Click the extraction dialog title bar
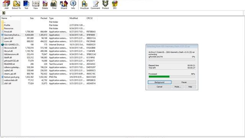 click(x=172, y=46)
